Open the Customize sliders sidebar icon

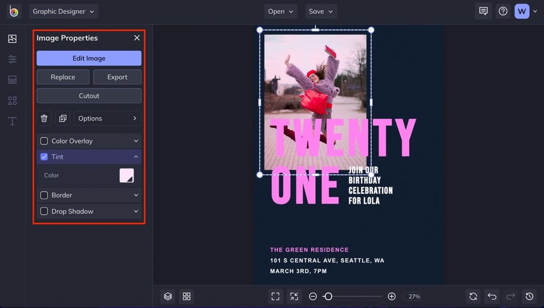[12, 59]
